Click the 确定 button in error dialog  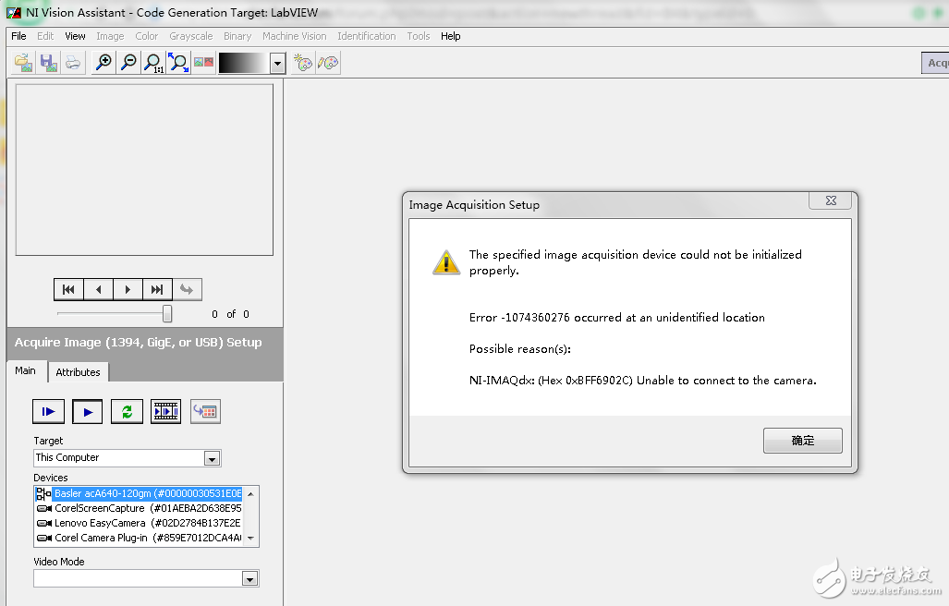click(x=802, y=441)
